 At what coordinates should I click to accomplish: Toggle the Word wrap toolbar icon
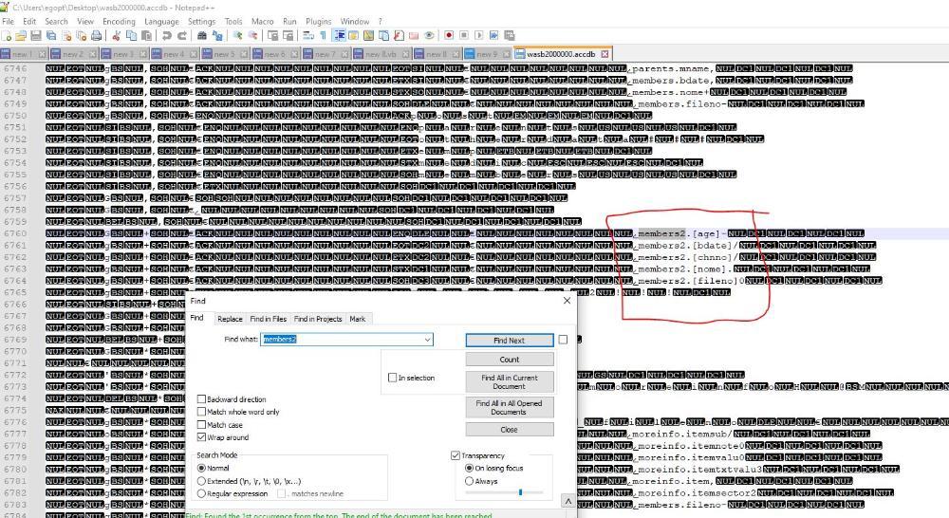pyautogui.click(x=308, y=36)
